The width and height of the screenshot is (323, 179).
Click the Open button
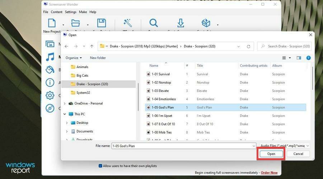(271, 154)
